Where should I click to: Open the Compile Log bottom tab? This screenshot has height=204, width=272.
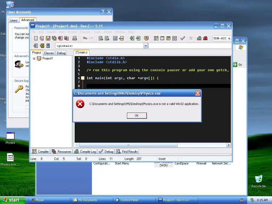click(x=85, y=151)
